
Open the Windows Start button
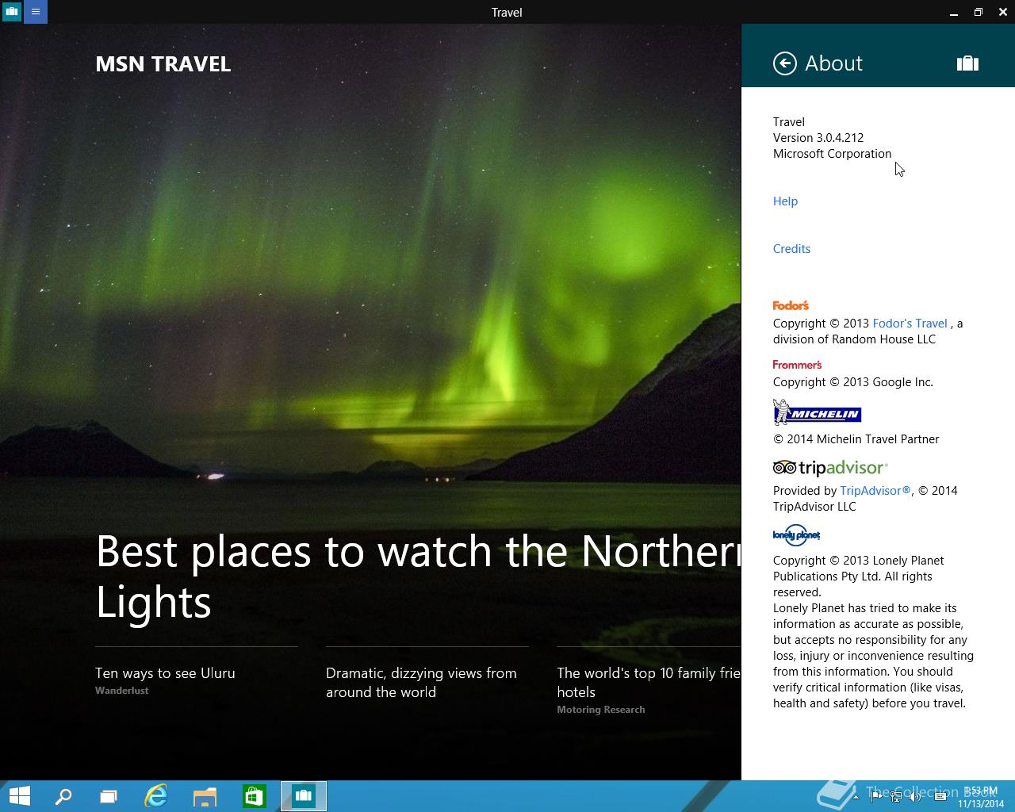click(19, 796)
